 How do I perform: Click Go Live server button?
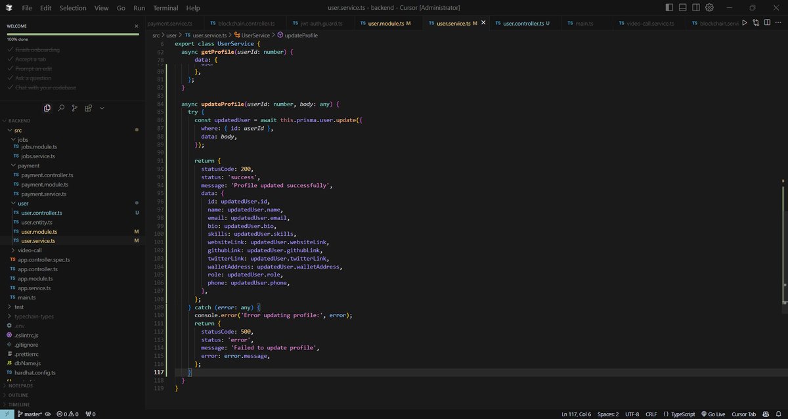pos(712,414)
